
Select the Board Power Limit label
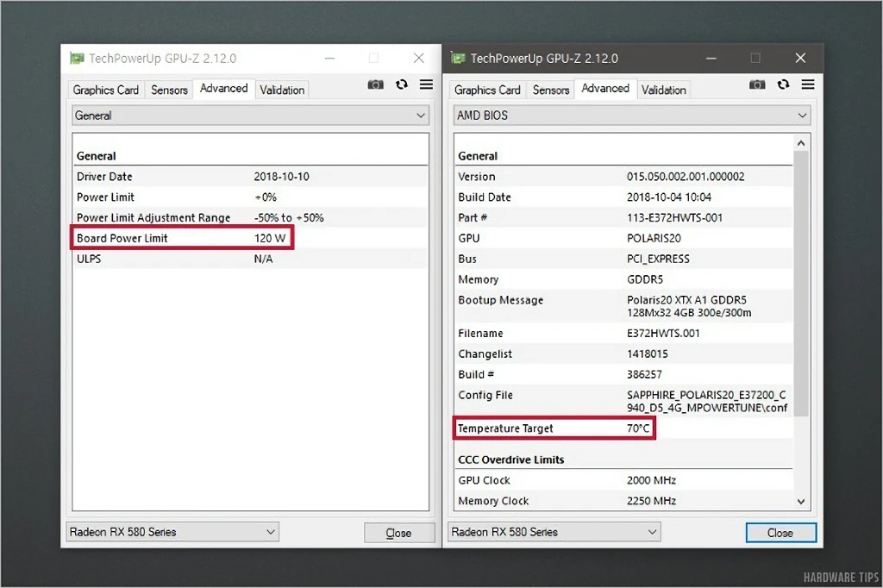click(122, 238)
